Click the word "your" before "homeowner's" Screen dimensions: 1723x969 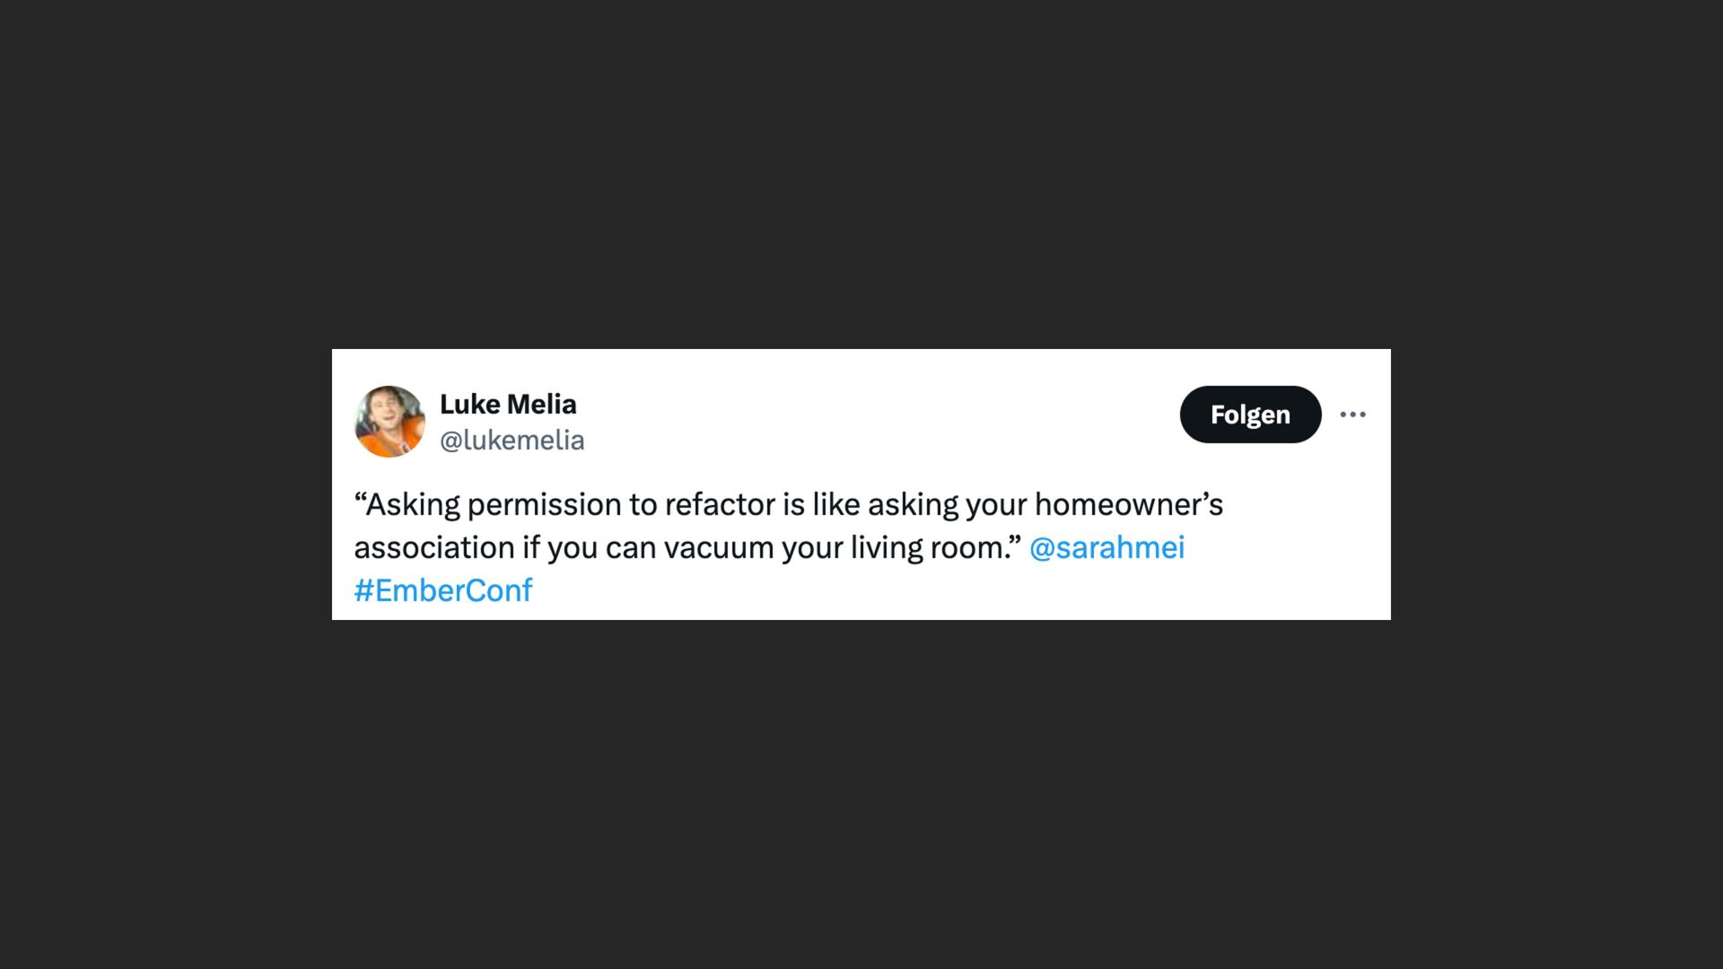[x=996, y=504]
